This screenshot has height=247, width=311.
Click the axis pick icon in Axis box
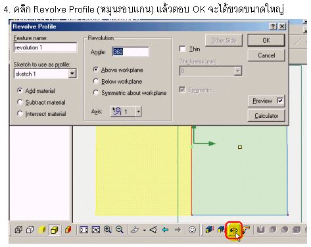[117, 111]
